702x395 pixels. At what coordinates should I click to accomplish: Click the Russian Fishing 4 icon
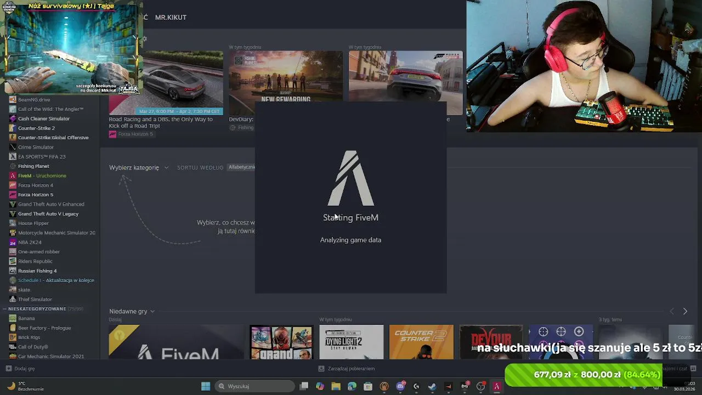(13, 271)
